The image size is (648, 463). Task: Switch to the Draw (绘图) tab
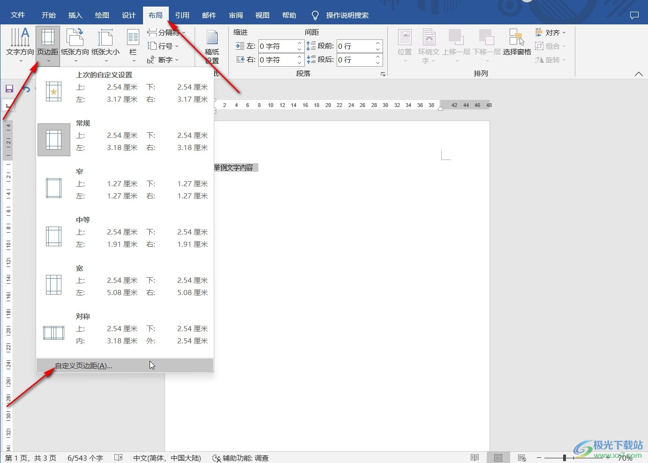click(x=102, y=15)
